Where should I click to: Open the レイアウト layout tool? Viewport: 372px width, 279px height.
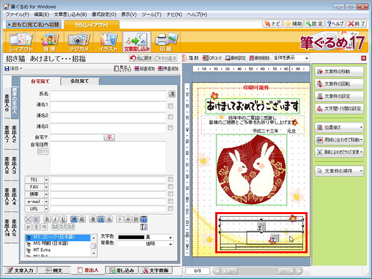pos(20,42)
